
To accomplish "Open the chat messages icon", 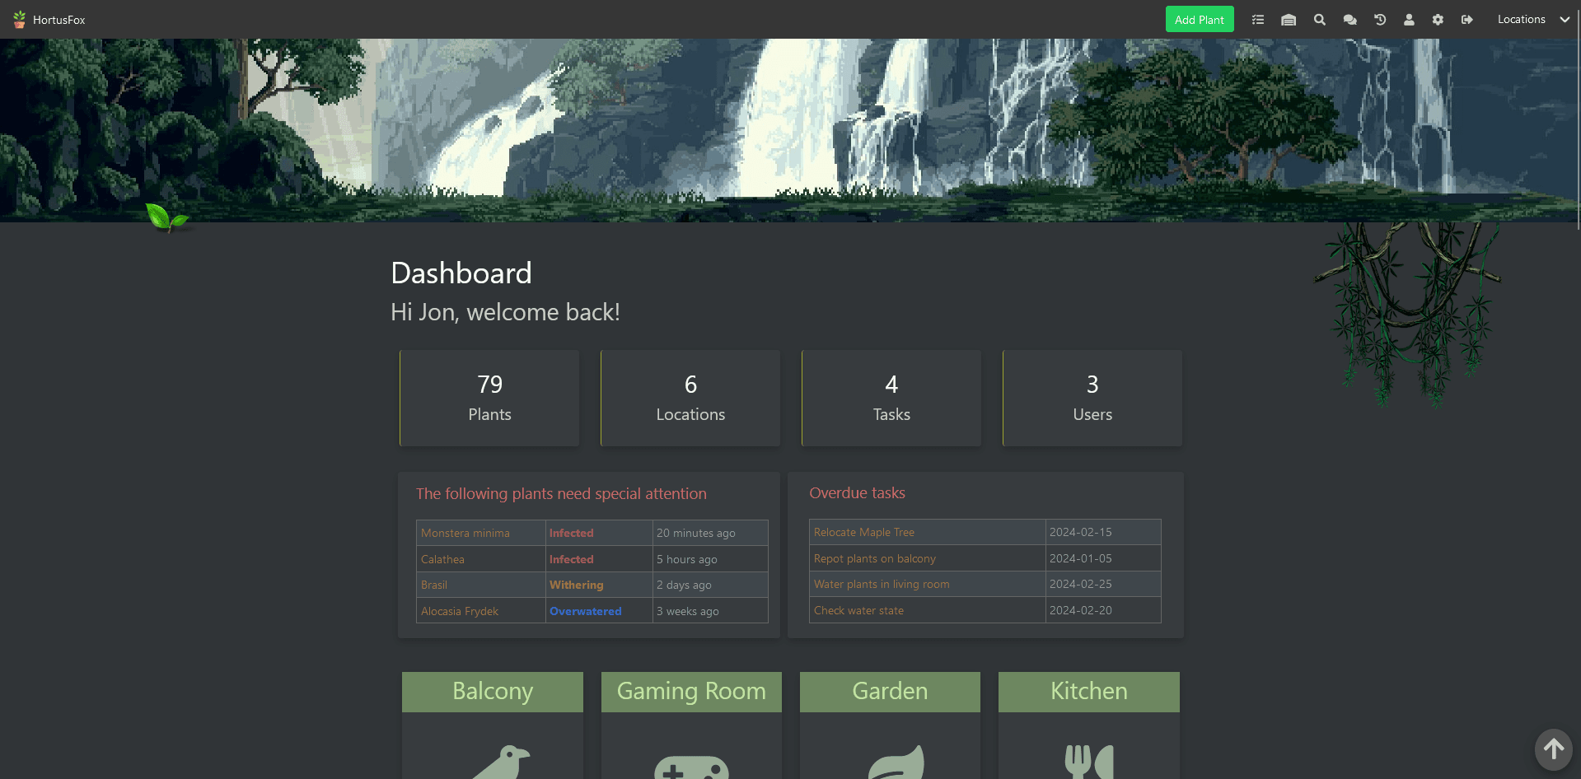I will pyautogui.click(x=1349, y=19).
